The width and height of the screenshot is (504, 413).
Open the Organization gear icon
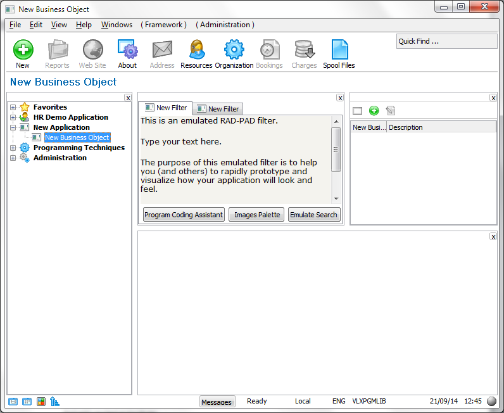234,50
